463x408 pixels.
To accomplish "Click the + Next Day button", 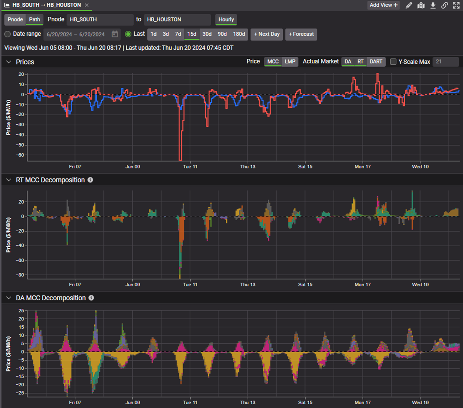I will click(267, 34).
